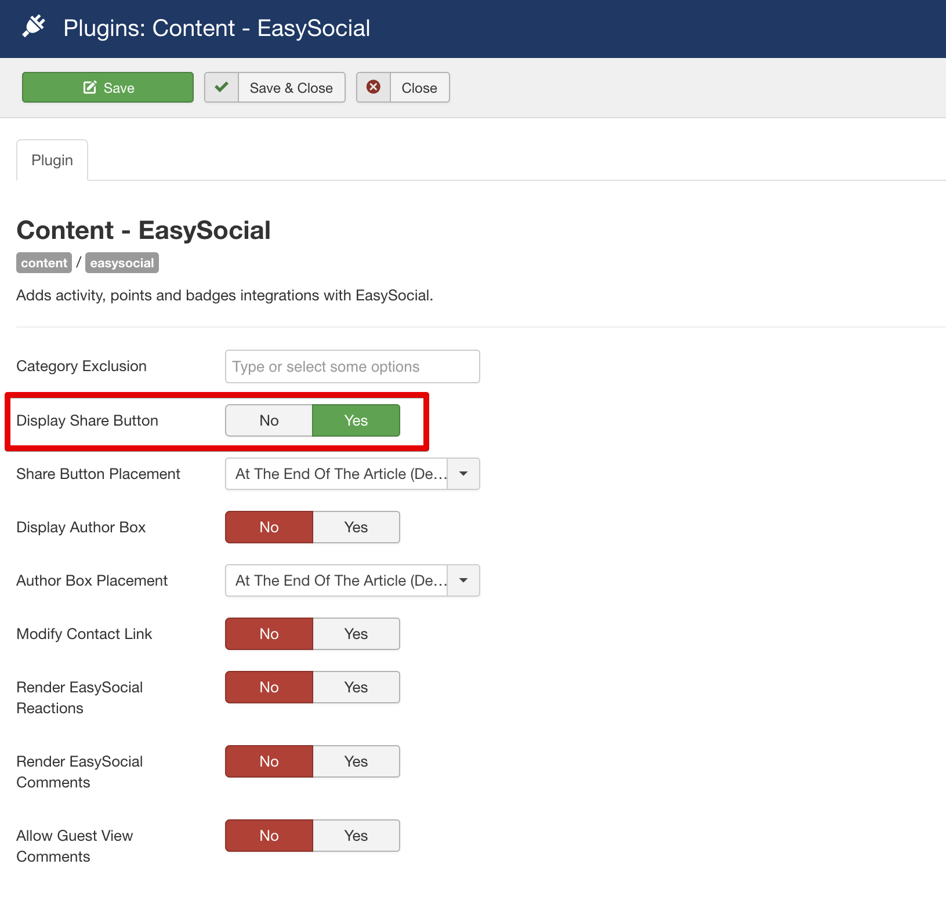Click the 'Render EasySocial Reactions' label

pyautogui.click(x=79, y=698)
